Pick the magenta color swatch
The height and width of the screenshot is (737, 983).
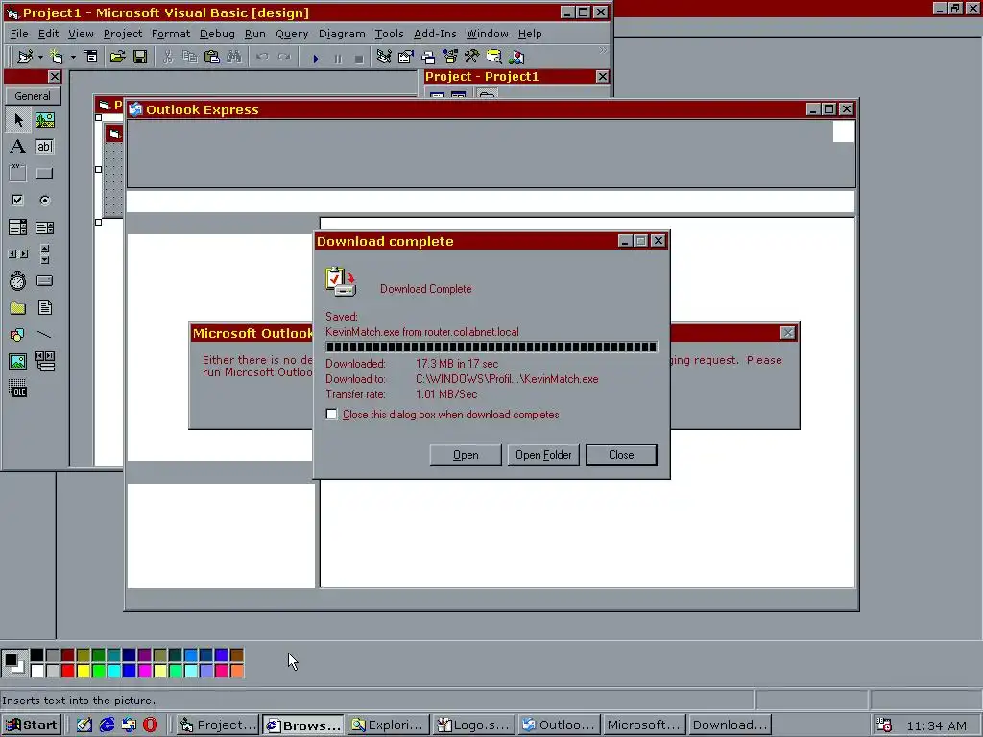pos(144,671)
